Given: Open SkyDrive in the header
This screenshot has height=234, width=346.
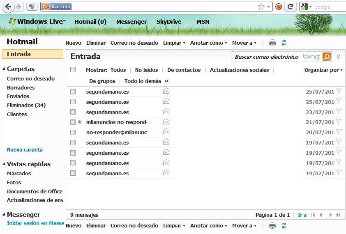Looking at the screenshot, I should (169, 22).
